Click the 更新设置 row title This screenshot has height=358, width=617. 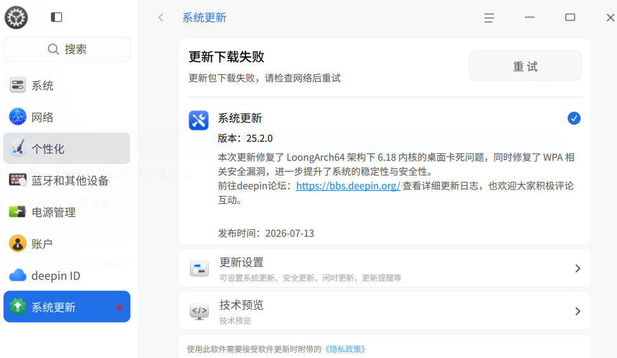pos(241,262)
